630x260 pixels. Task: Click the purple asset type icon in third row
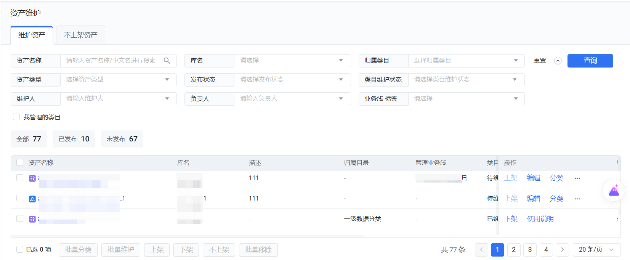(32, 219)
